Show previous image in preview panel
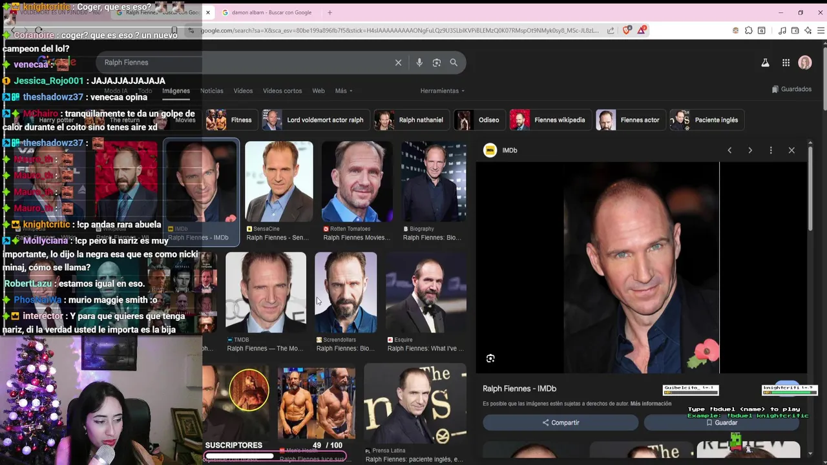Image resolution: width=827 pixels, height=465 pixels. click(729, 150)
